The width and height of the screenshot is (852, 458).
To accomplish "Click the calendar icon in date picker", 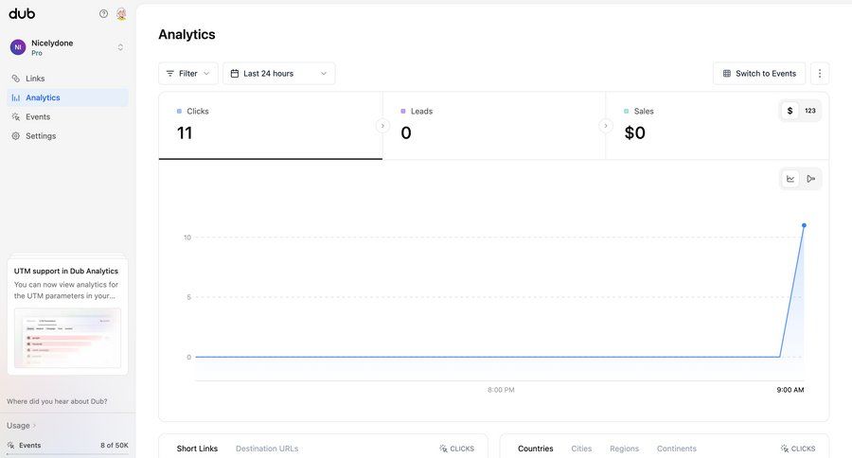I will tap(235, 74).
